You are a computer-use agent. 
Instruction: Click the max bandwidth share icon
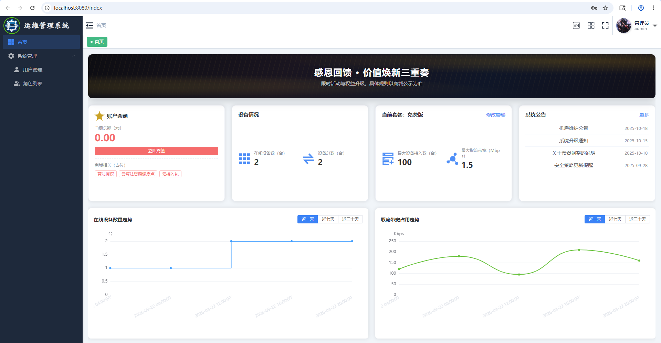click(x=452, y=159)
